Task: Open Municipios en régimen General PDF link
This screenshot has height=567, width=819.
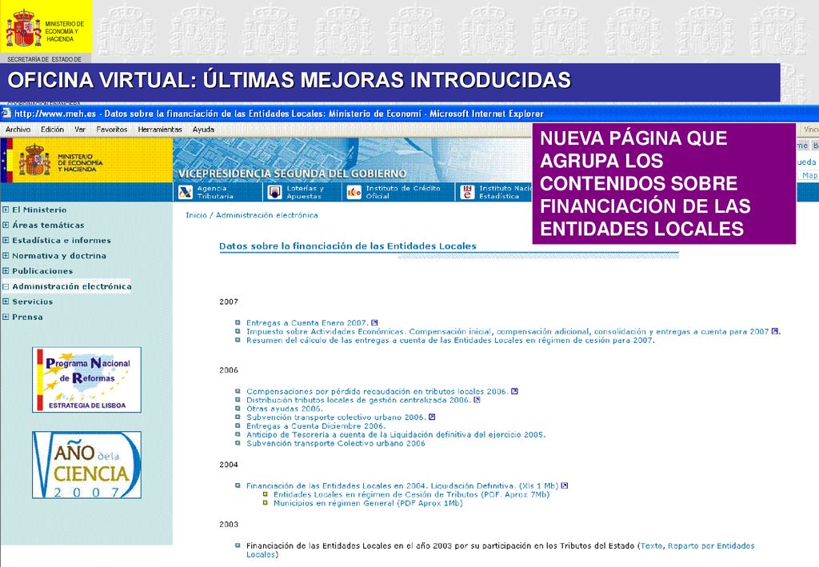Action: (368, 503)
